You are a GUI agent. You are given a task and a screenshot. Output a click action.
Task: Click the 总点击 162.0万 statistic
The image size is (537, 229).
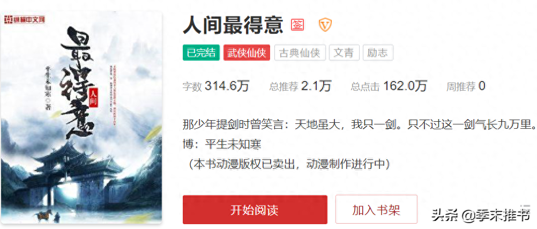(389, 86)
